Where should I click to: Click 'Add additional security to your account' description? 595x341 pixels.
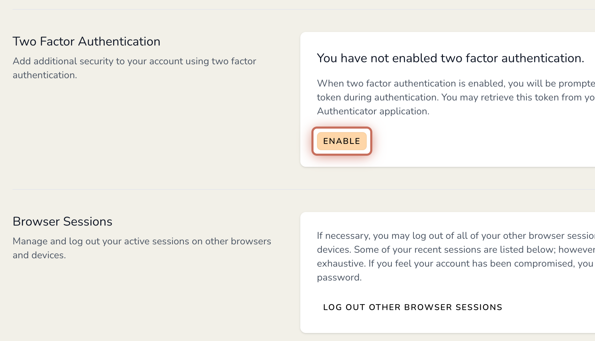click(x=134, y=61)
